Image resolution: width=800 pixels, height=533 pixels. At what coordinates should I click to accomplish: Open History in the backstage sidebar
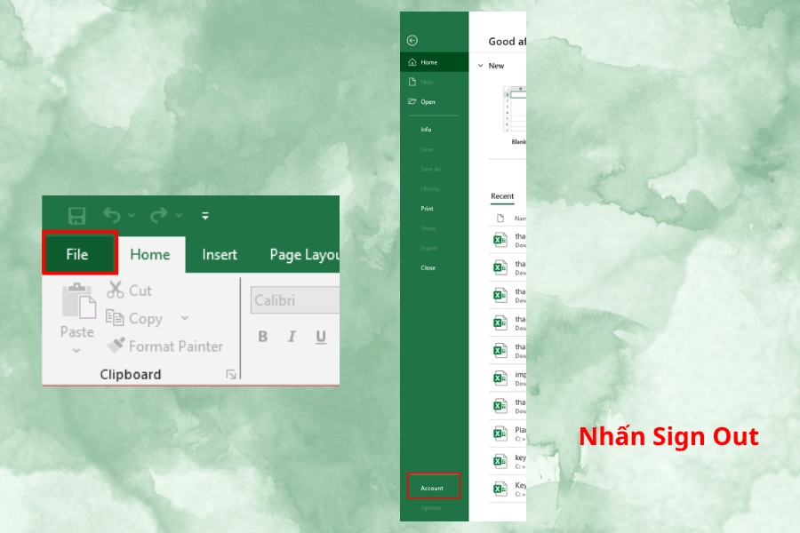[x=429, y=189]
